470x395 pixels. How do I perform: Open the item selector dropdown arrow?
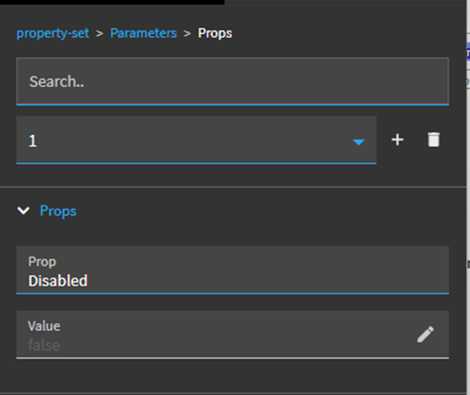point(358,142)
